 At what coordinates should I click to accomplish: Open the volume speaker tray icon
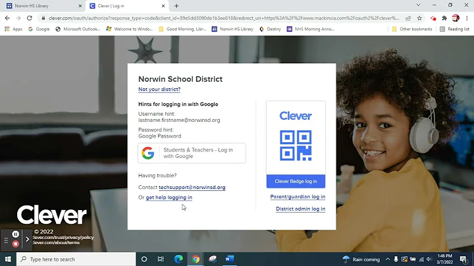429,259
